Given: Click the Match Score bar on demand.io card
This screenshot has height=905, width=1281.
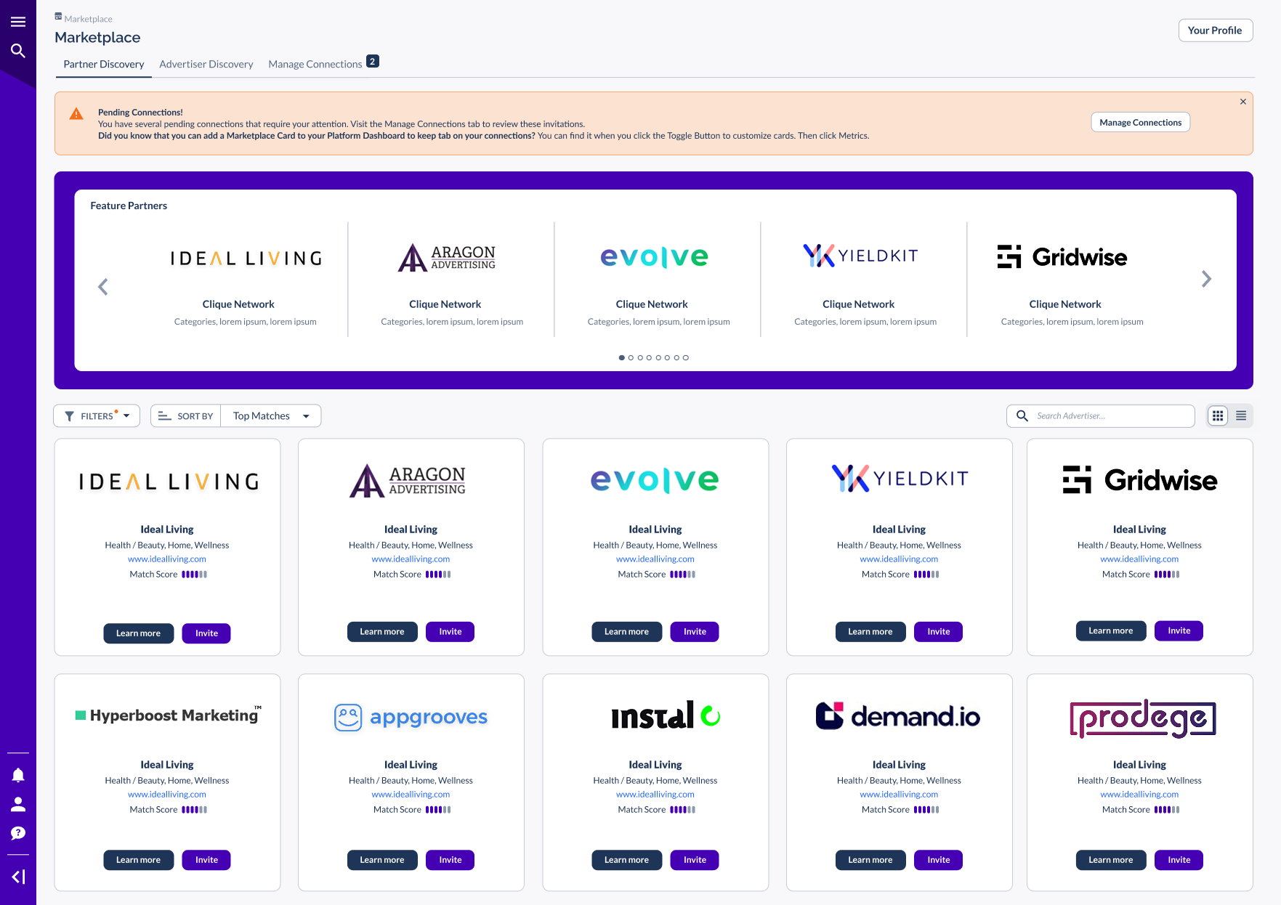Looking at the screenshot, I should [x=926, y=810].
